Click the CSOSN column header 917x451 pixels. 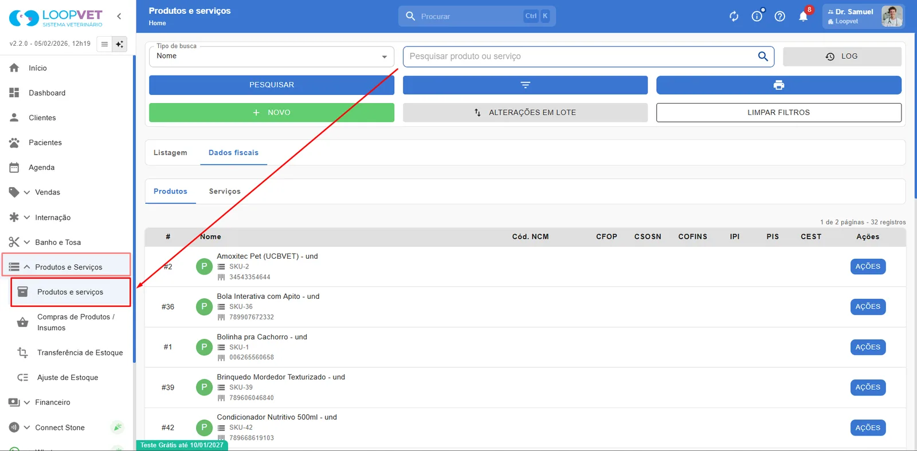point(648,236)
